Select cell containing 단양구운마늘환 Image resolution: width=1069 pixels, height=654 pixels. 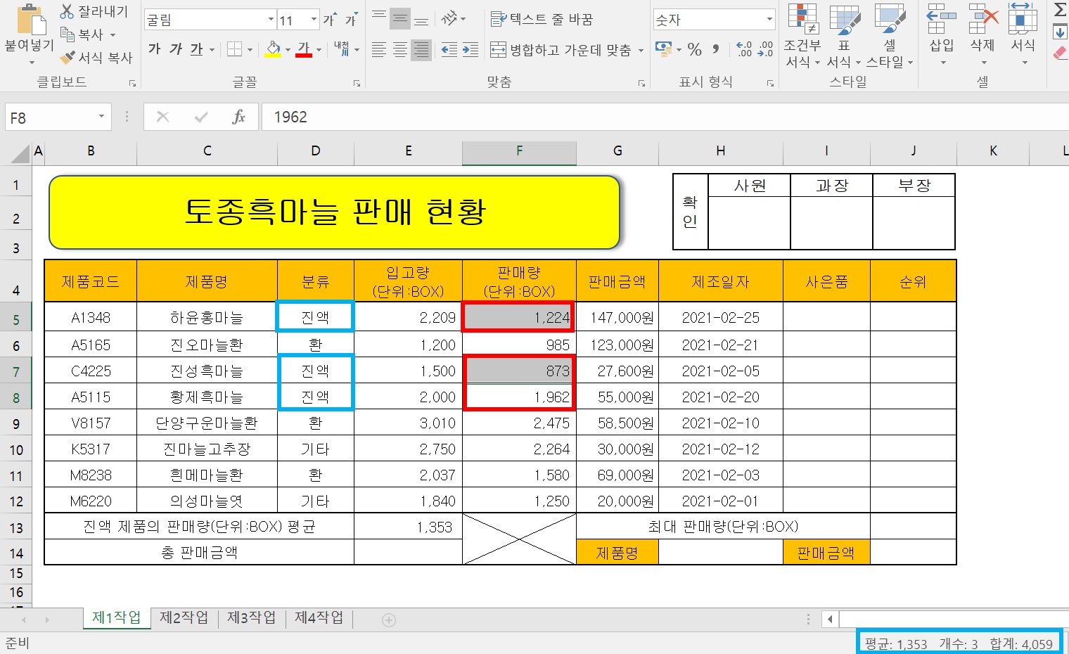(x=207, y=423)
